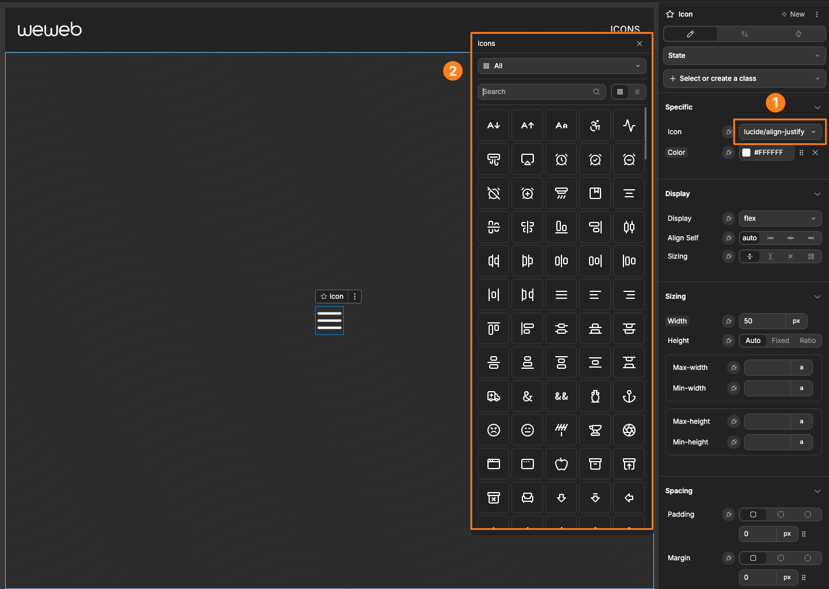Open the All categories dropdown in Icons popup
Viewport: 829px width, 589px height.
point(561,66)
